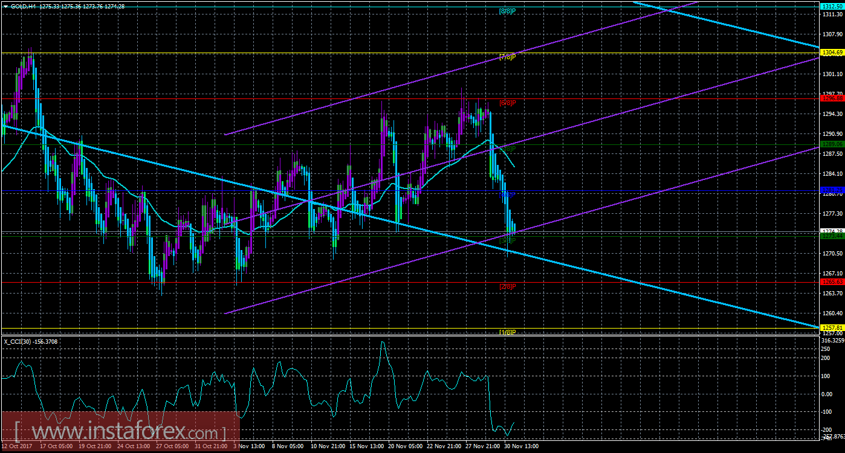845x453 pixels.
Task: Click the 10 Nov 21:00 time label
Action: 327,447
